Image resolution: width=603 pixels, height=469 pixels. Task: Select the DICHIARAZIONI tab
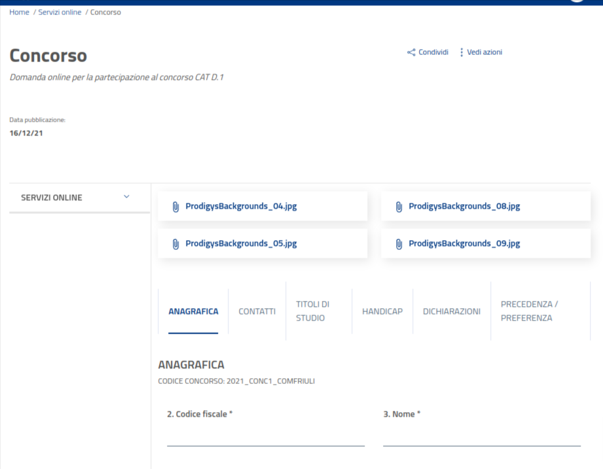(x=452, y=311)
